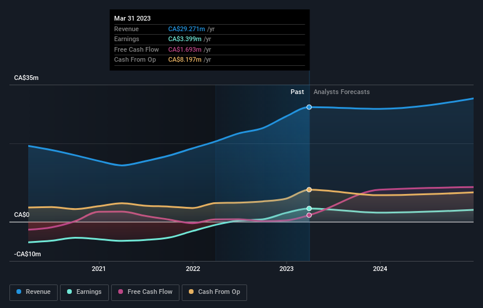Screen dimensions: 483x308
Task: Click the CA$1.693m free cash flow value
Action: point(185,49)
